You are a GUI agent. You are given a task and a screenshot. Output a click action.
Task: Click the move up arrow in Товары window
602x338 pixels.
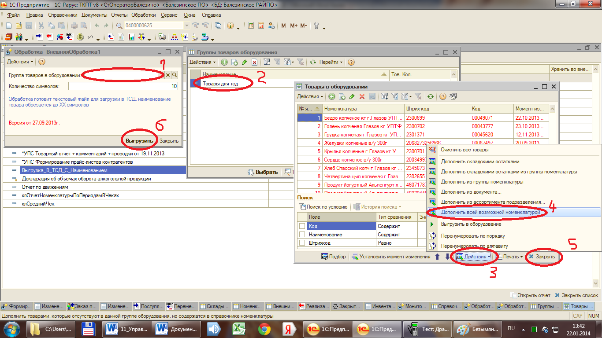[437, 257]
